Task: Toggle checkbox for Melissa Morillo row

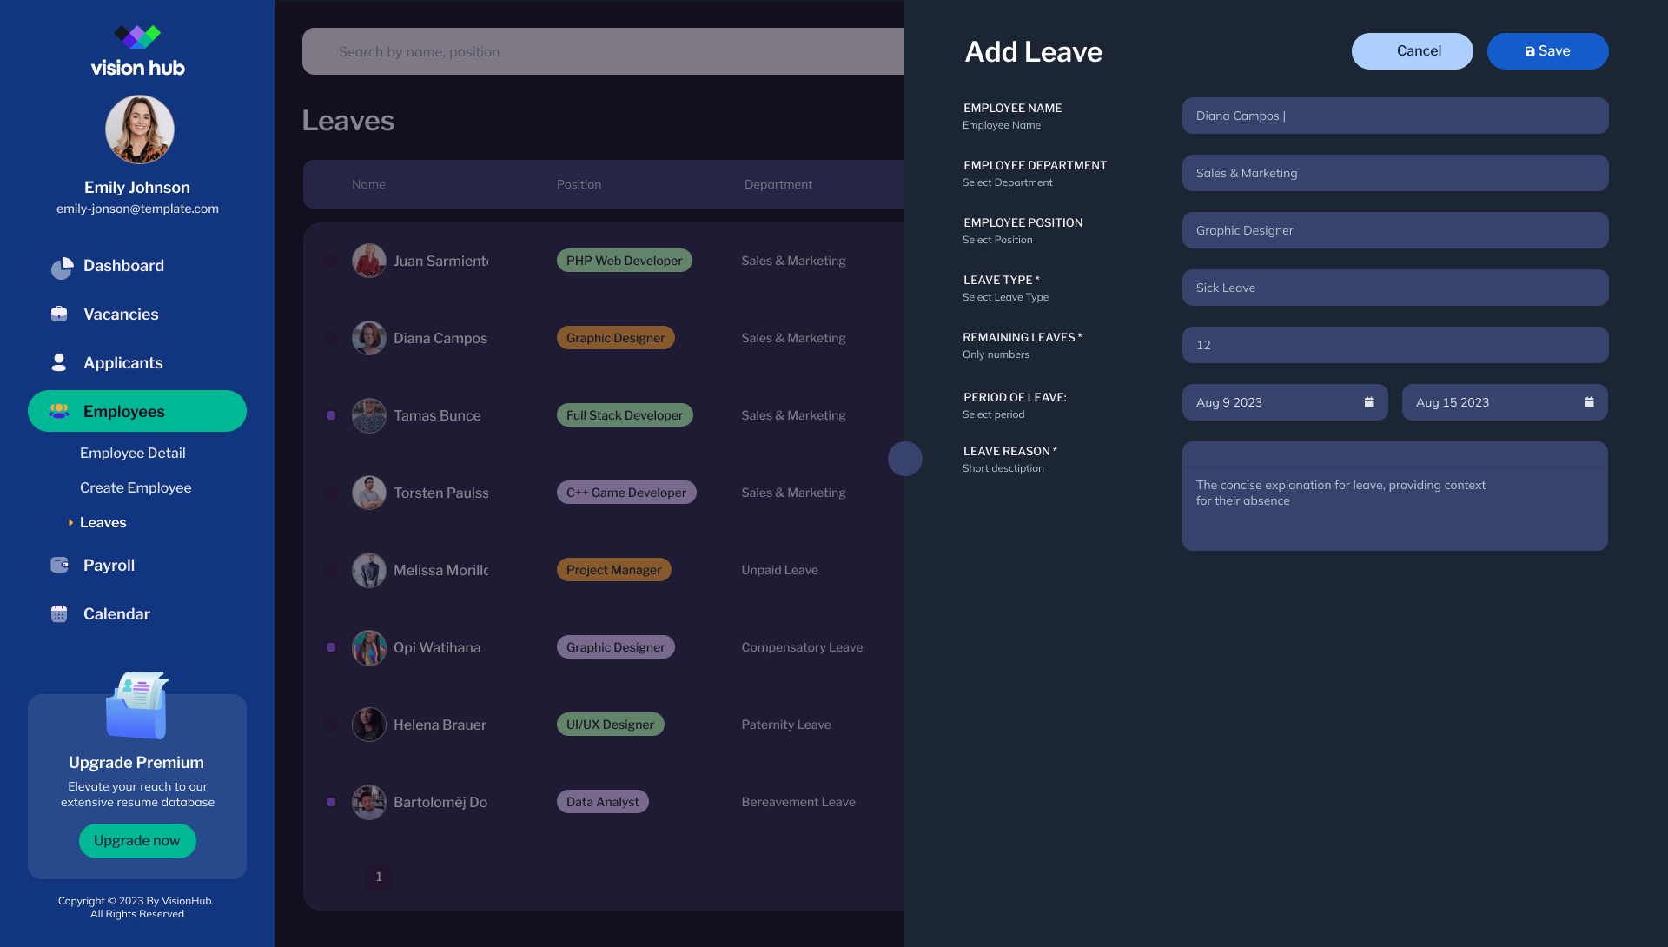Action: coord(331,570)
